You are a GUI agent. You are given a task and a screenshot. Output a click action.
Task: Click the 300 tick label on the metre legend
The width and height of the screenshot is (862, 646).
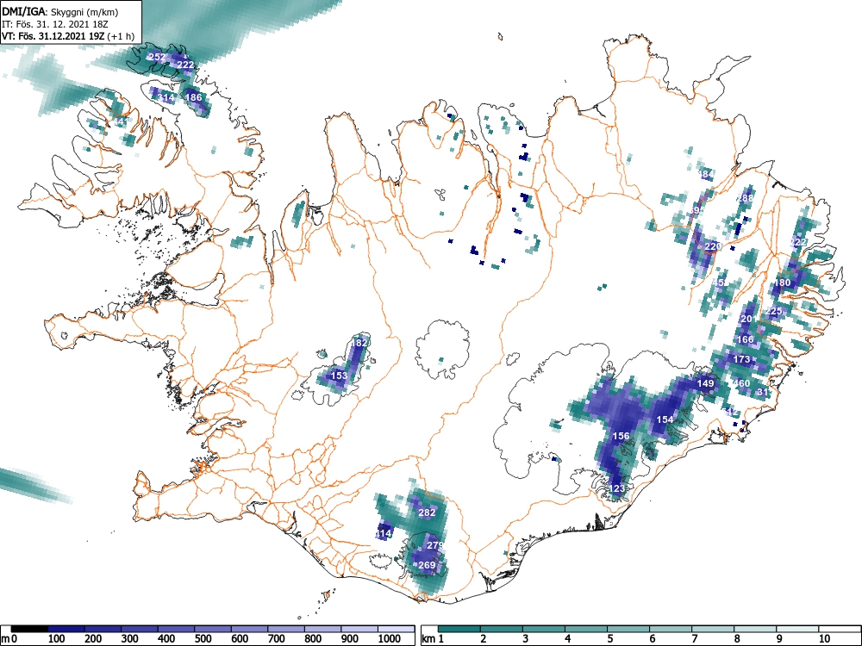tap(130, 639)
